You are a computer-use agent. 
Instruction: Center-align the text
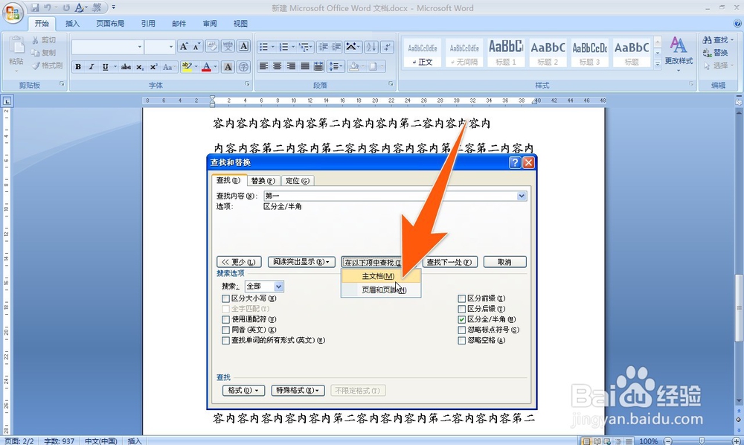pos(277,66)
